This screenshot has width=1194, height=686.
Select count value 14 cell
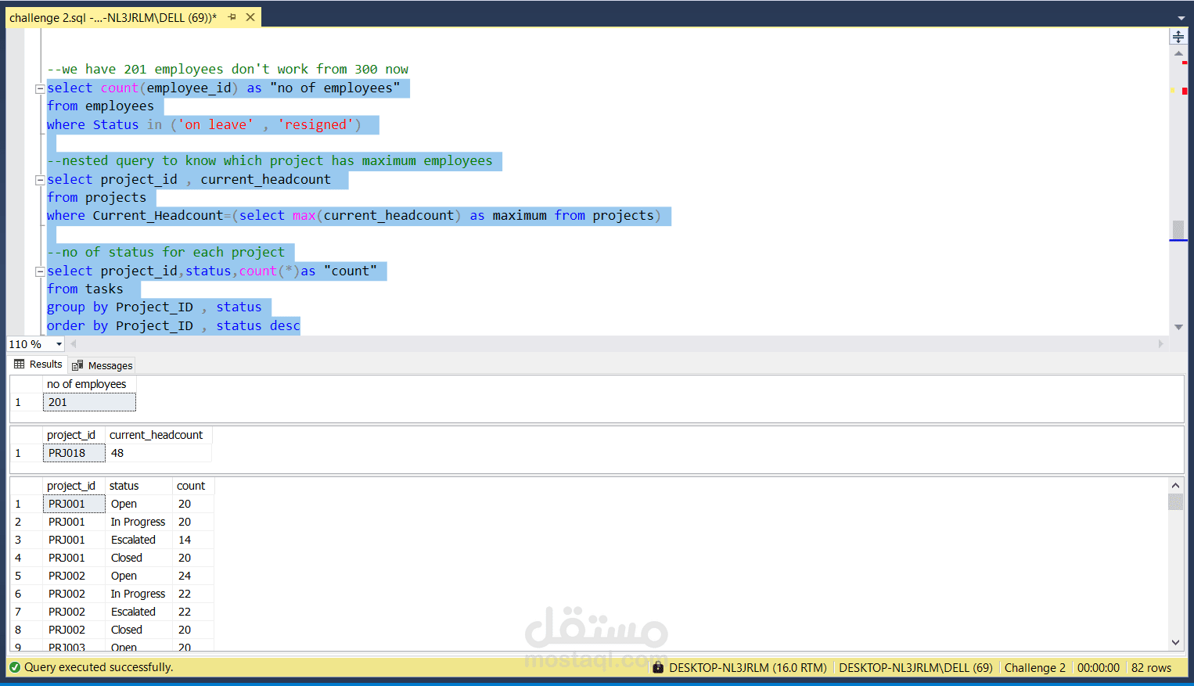[x=193, y=540]
